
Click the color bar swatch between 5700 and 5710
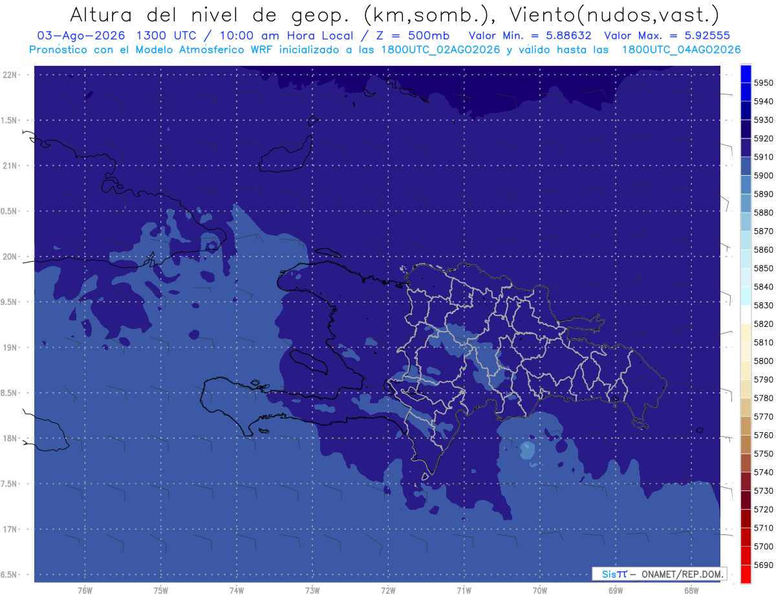click(745, 537)
